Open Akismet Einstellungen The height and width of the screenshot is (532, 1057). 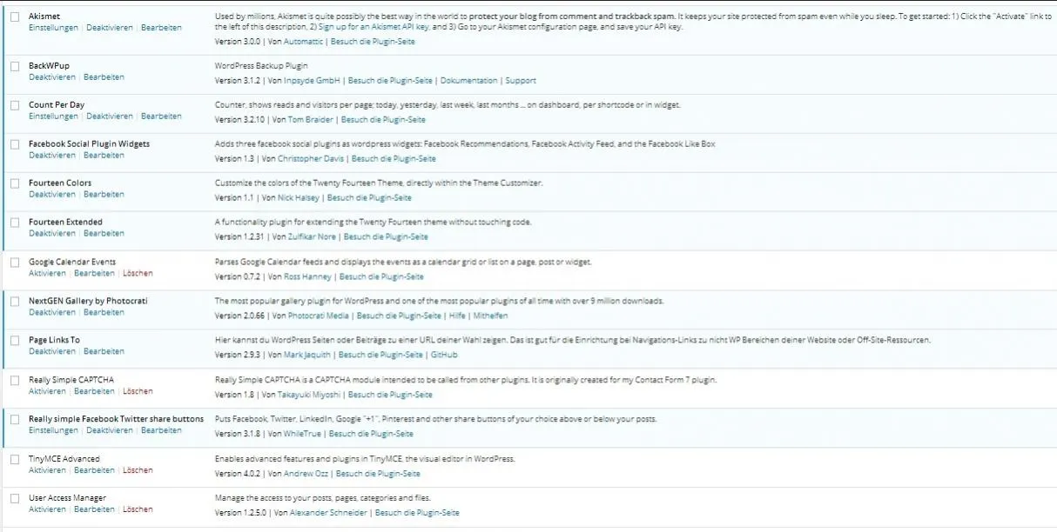[x=53, y=28]
